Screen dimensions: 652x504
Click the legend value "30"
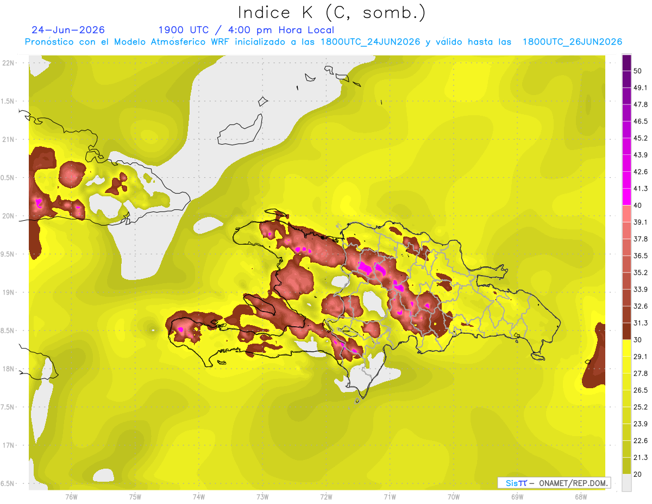[x=637, y=340]
